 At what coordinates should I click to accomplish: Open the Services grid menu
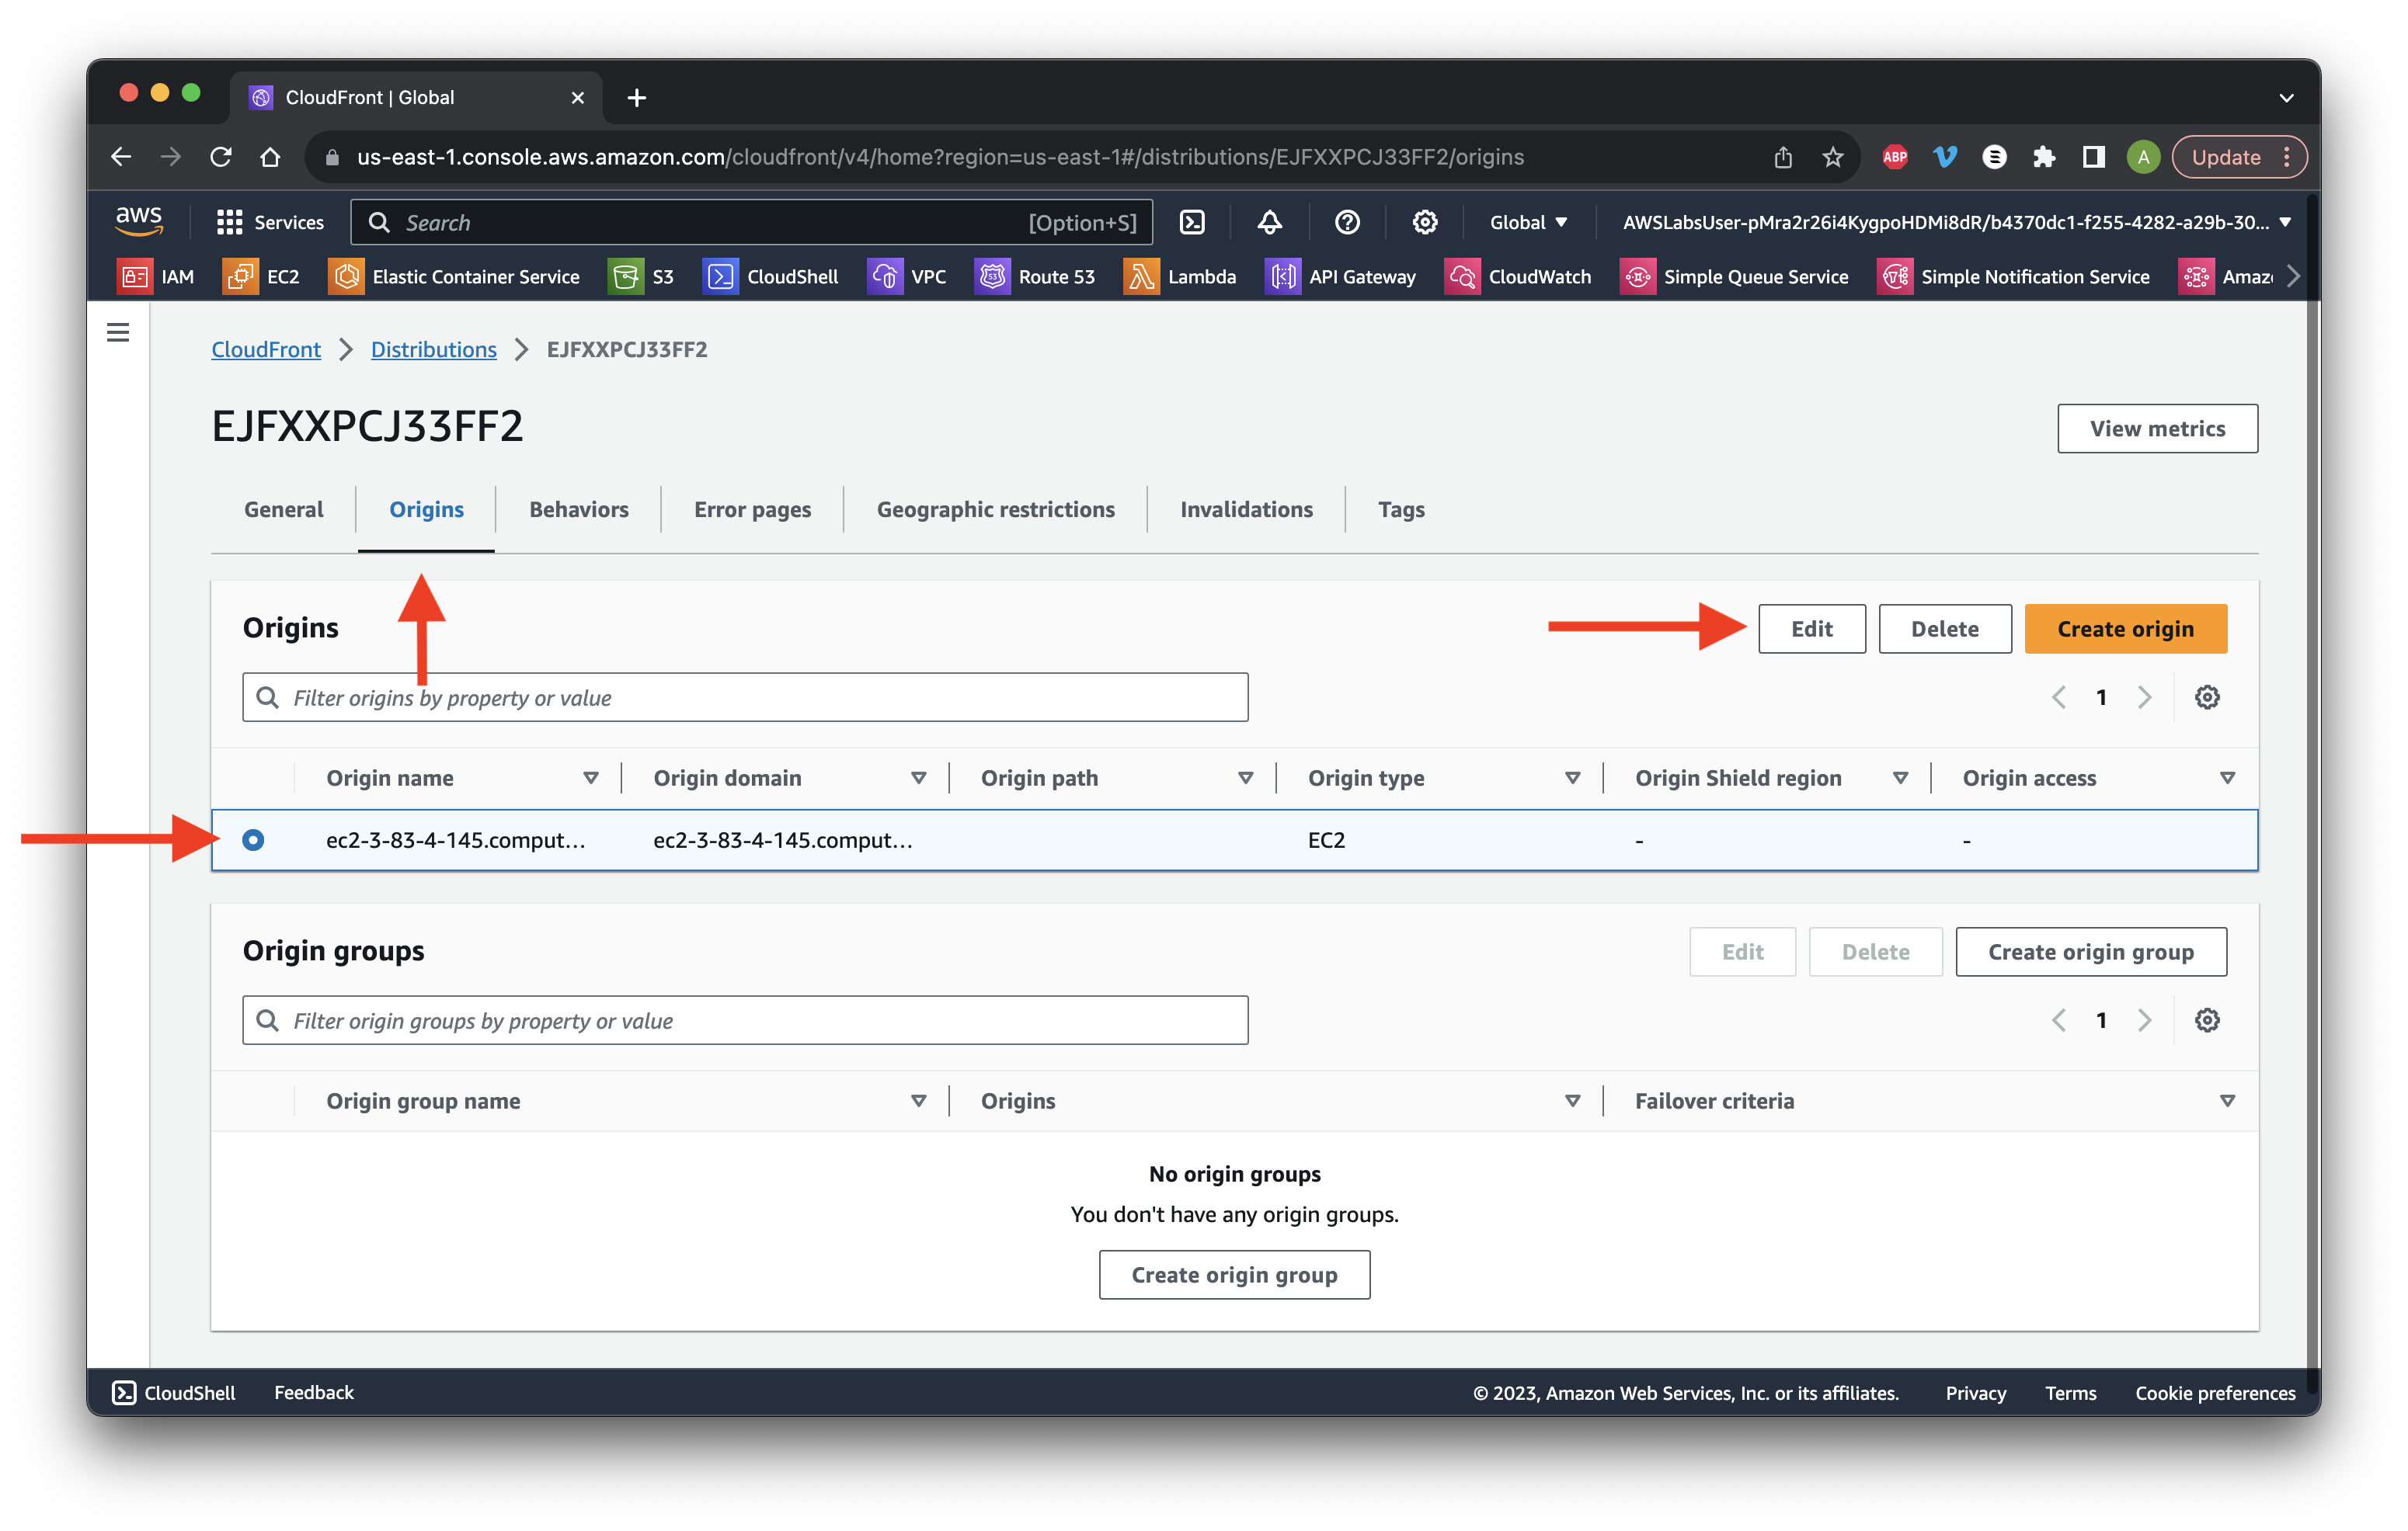coord(270,222)
